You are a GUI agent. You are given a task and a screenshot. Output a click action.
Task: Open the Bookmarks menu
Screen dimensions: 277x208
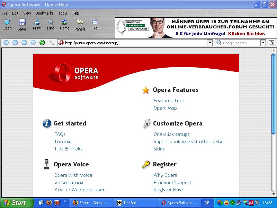(45, 13)
